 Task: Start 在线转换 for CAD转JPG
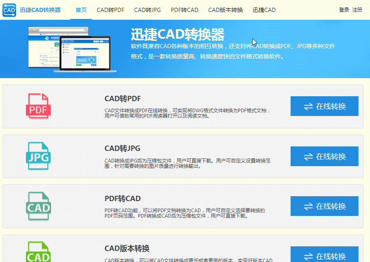324,156
